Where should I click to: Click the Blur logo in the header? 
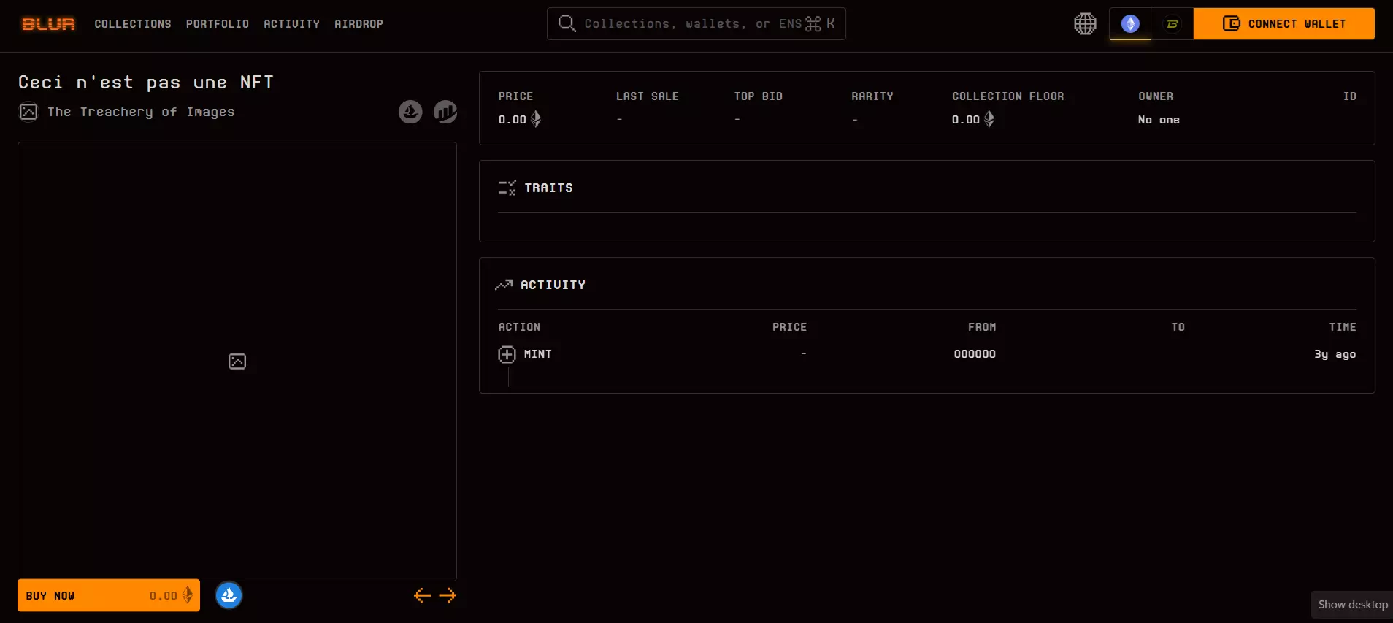click(48, 24)
